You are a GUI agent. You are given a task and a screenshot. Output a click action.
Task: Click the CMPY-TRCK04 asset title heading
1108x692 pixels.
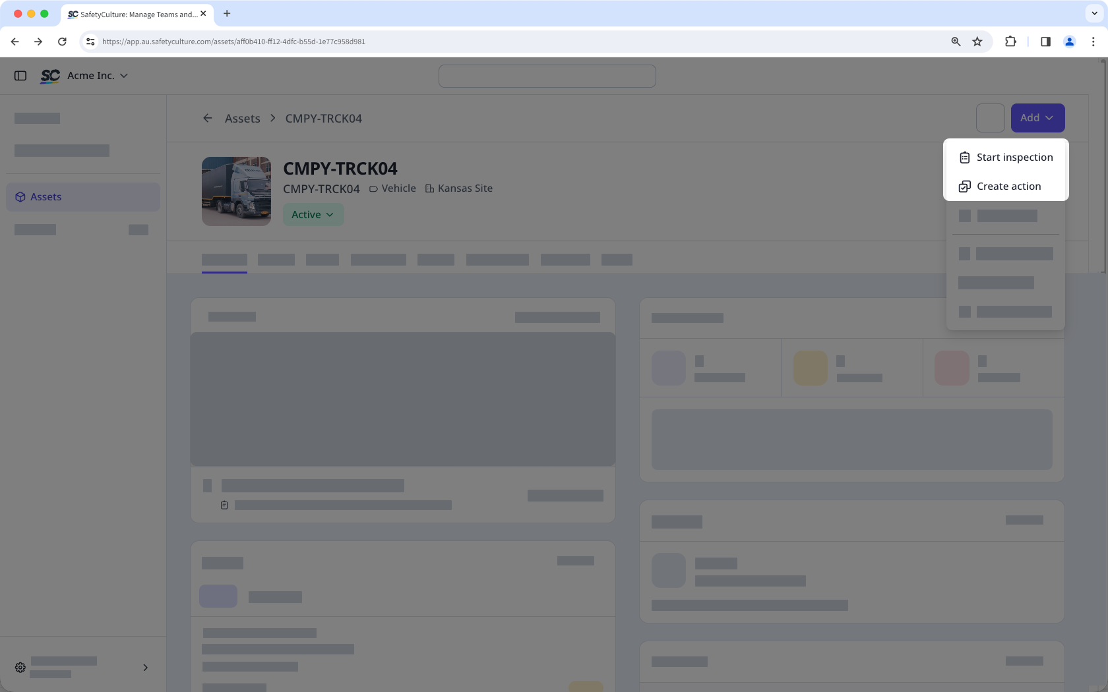point(340,169)
